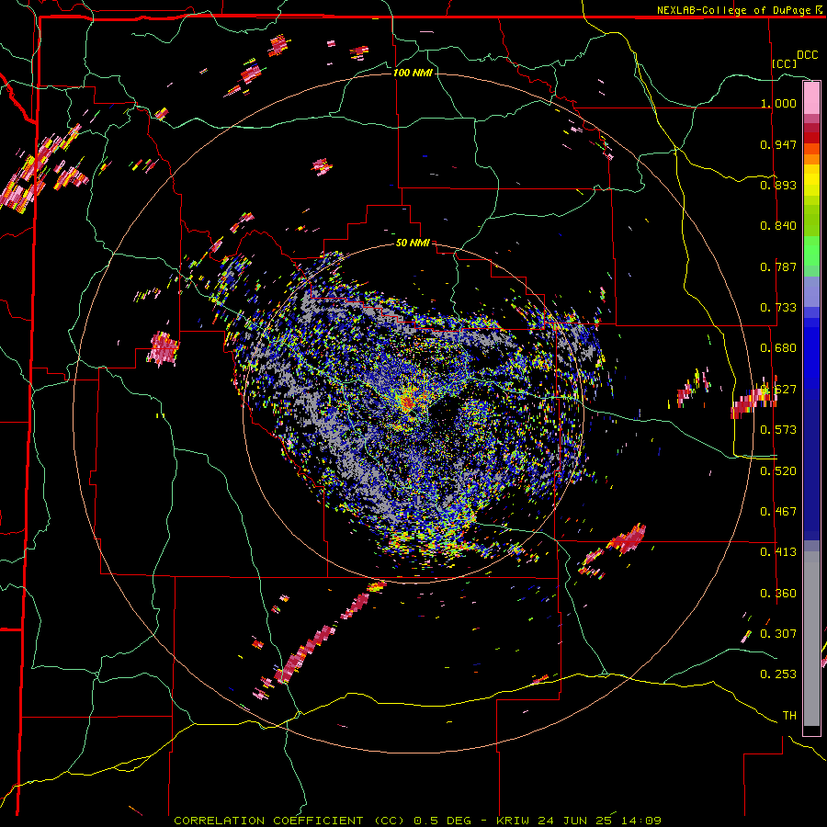Image resolution: width=827 pixels, height=827 pixels.
Task: Select the 0.733 scale value
Action: click(x=778, y=308)
